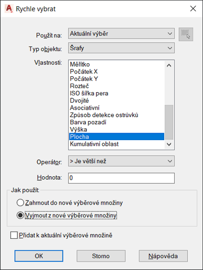Click the AutoCAD logo in title bar
The width and height of the screenshot is (203, 270).
[9, 8]
